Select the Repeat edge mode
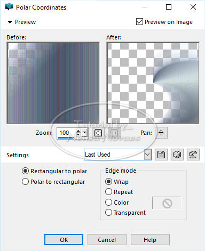 click(108, 192)
